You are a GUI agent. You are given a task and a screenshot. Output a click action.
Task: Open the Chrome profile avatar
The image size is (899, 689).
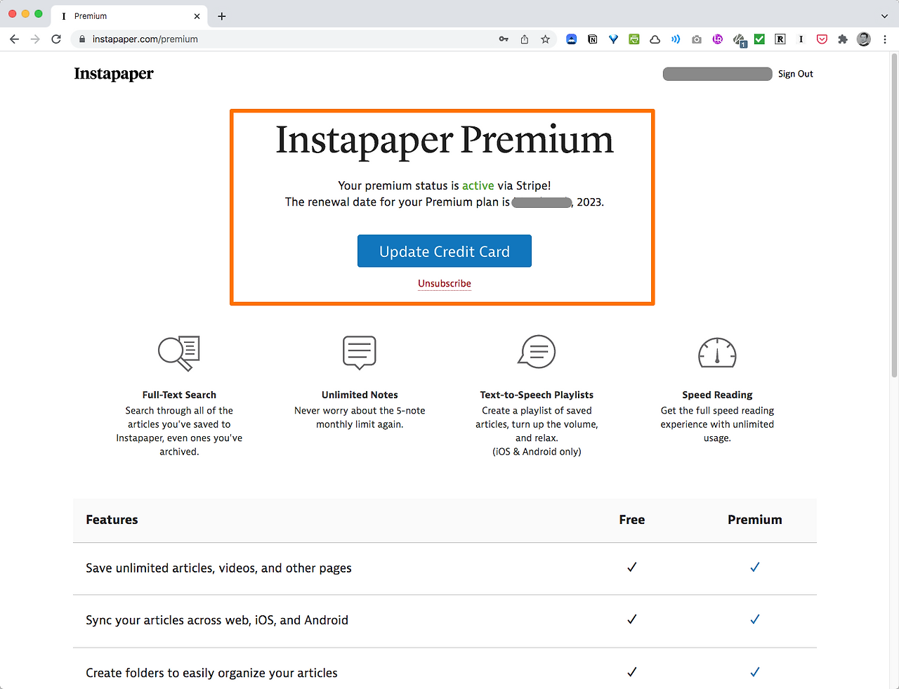tap(864, 39)
